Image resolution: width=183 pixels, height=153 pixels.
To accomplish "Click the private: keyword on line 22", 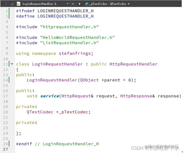I will [26, 123].
